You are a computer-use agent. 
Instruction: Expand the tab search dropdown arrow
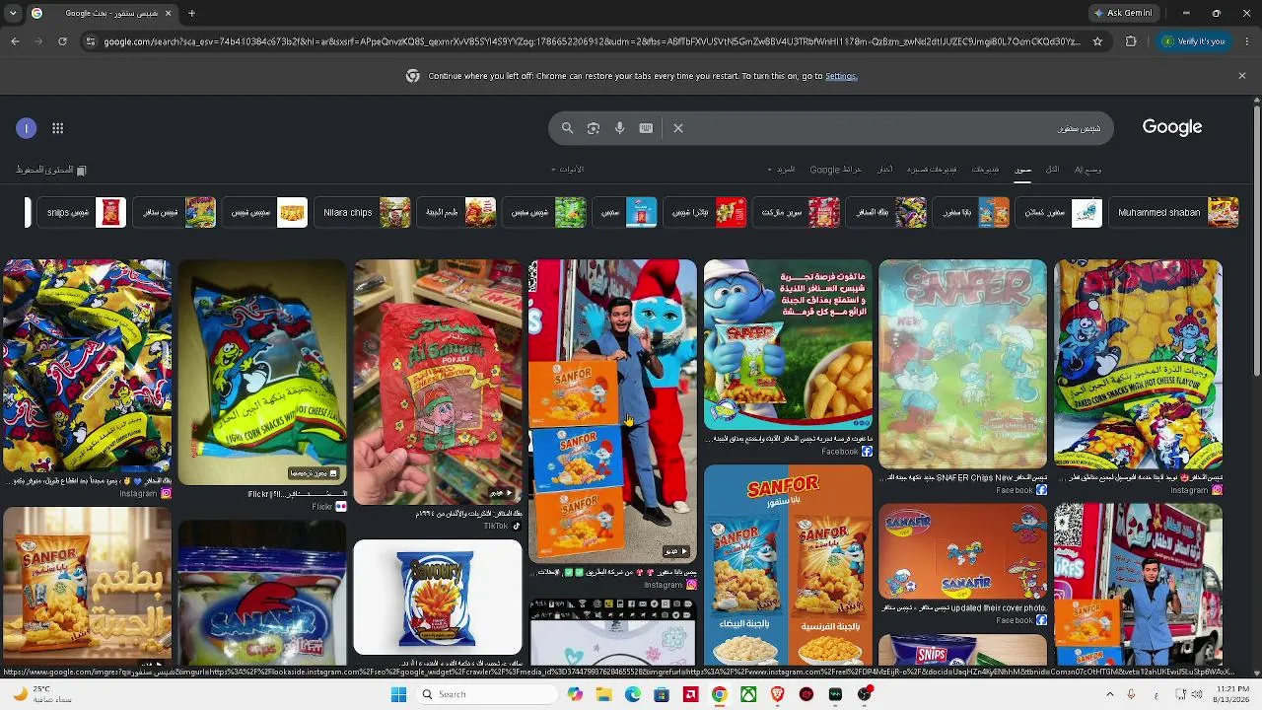coord(13,14)
